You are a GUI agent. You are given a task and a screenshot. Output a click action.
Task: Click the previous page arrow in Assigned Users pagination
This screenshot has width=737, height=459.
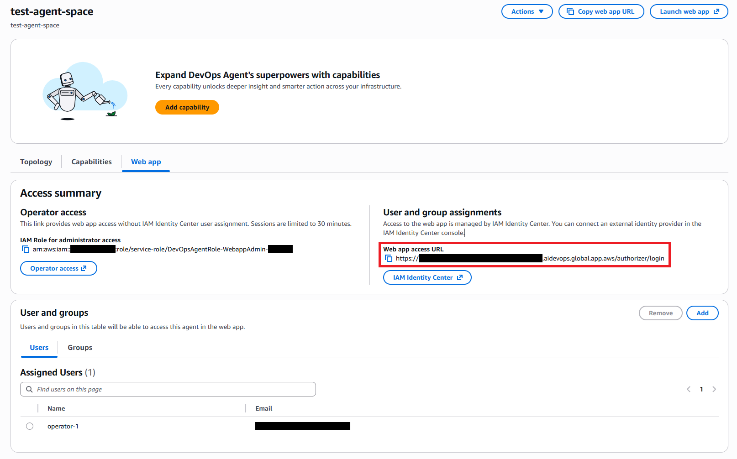[x=689, y=389]
